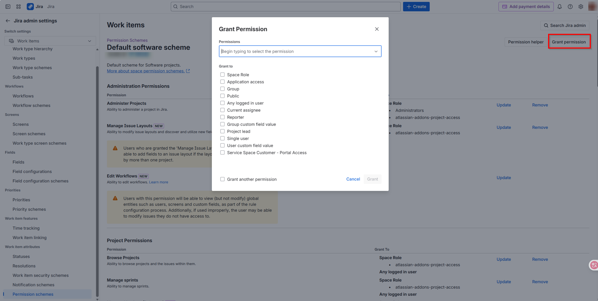
Task: Open settings gear icon in top bar
Action: coord(581,6)
